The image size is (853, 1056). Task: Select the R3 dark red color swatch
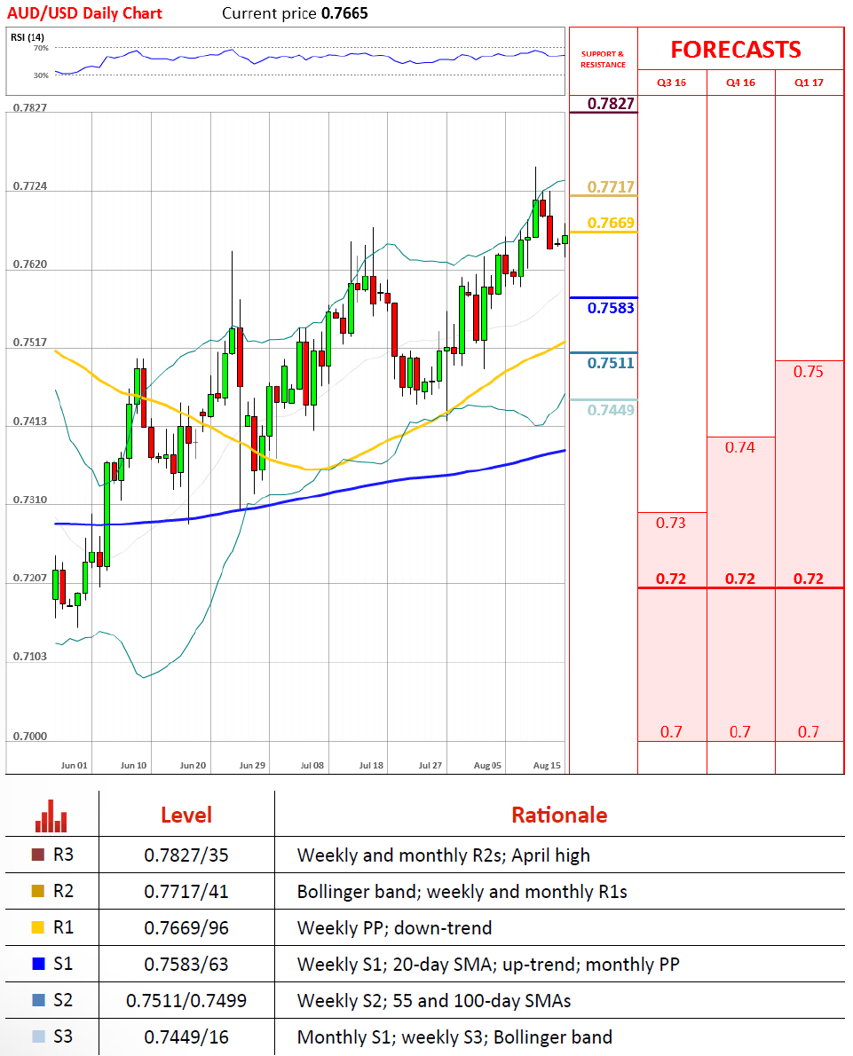point(37,855)
